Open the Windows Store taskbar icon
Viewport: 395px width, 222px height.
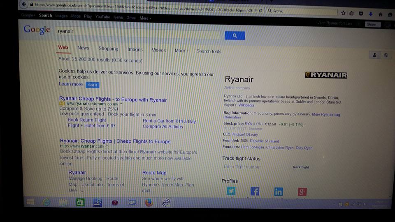click(80, 202)
